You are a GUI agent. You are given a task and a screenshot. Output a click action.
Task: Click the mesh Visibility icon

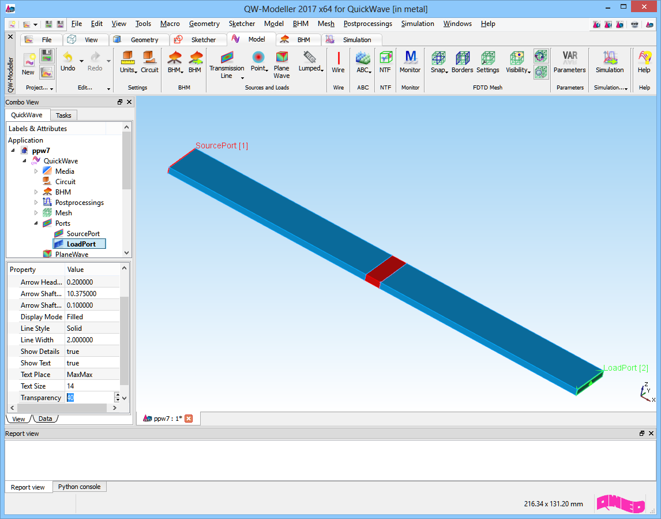[x=517, y=58]
